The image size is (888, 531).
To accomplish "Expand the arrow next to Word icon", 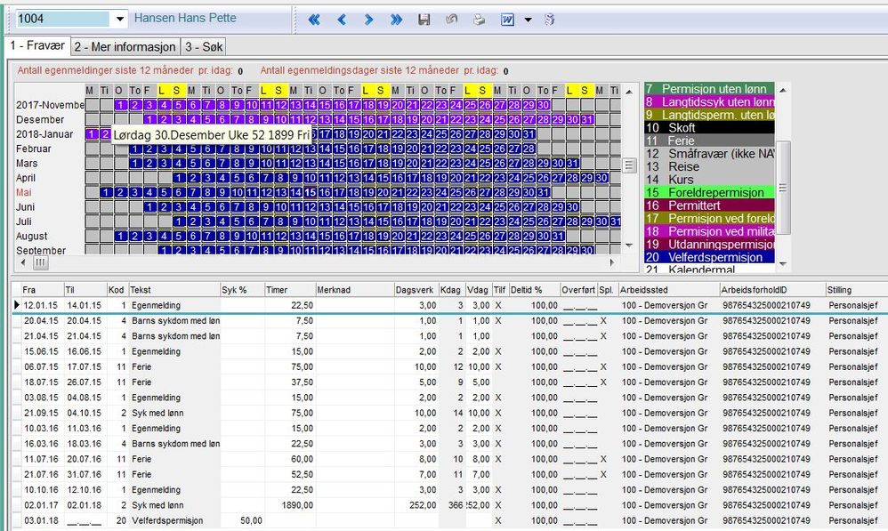I will (x=528, y=20).
